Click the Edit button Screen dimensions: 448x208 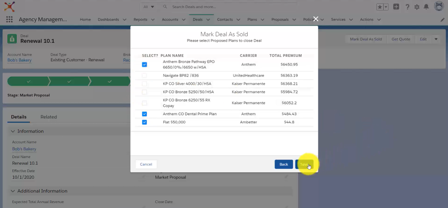click(423, 39)
